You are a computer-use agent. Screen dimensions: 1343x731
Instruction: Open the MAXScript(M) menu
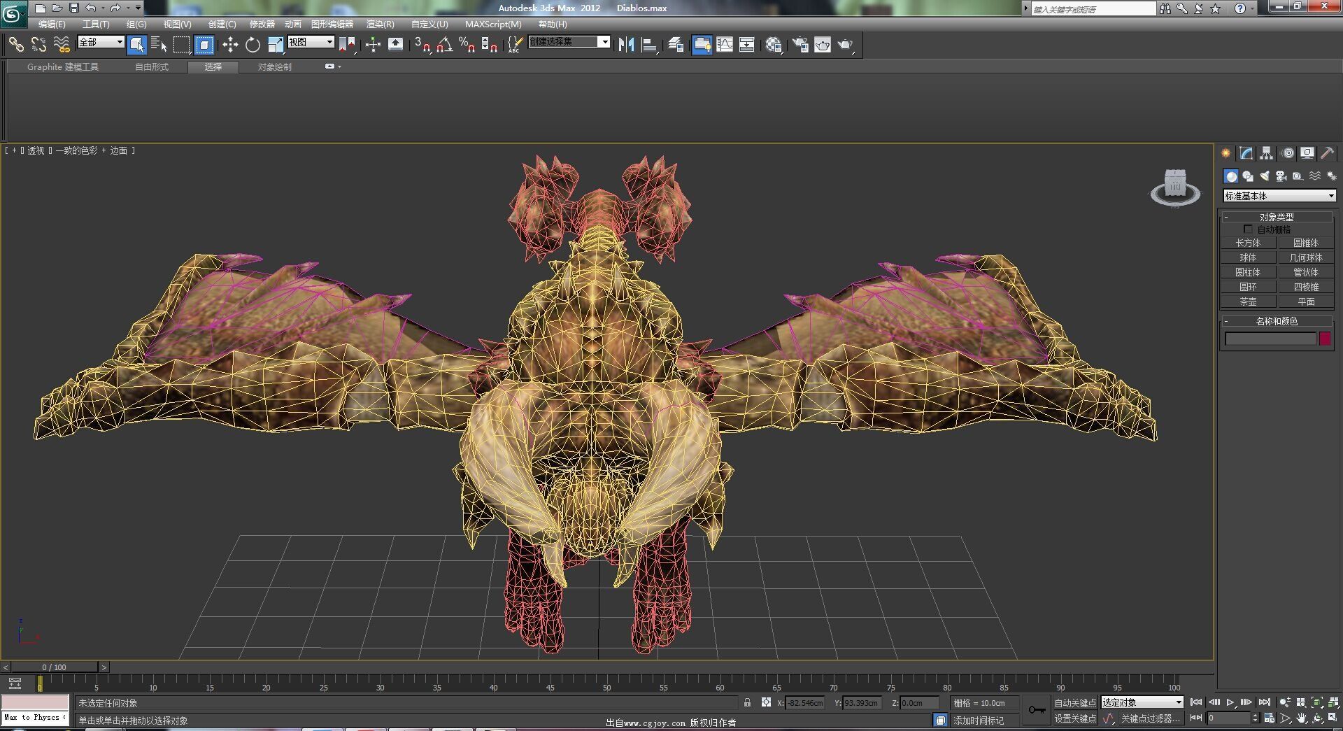tap(493, 24)
